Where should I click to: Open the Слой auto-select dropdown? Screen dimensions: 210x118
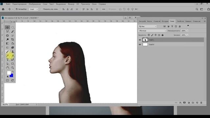pyautogui.click(x=33, y=9)
